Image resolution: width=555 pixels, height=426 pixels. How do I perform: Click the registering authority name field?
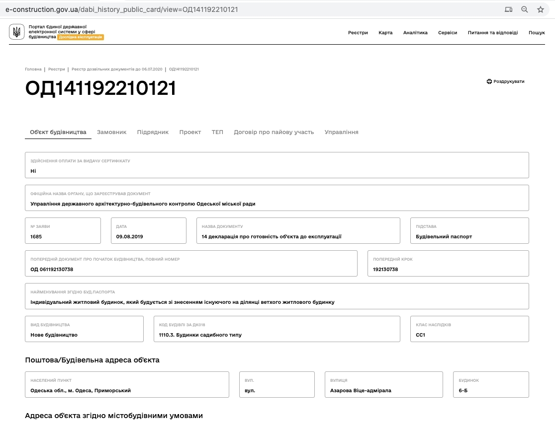coord(277,198)
